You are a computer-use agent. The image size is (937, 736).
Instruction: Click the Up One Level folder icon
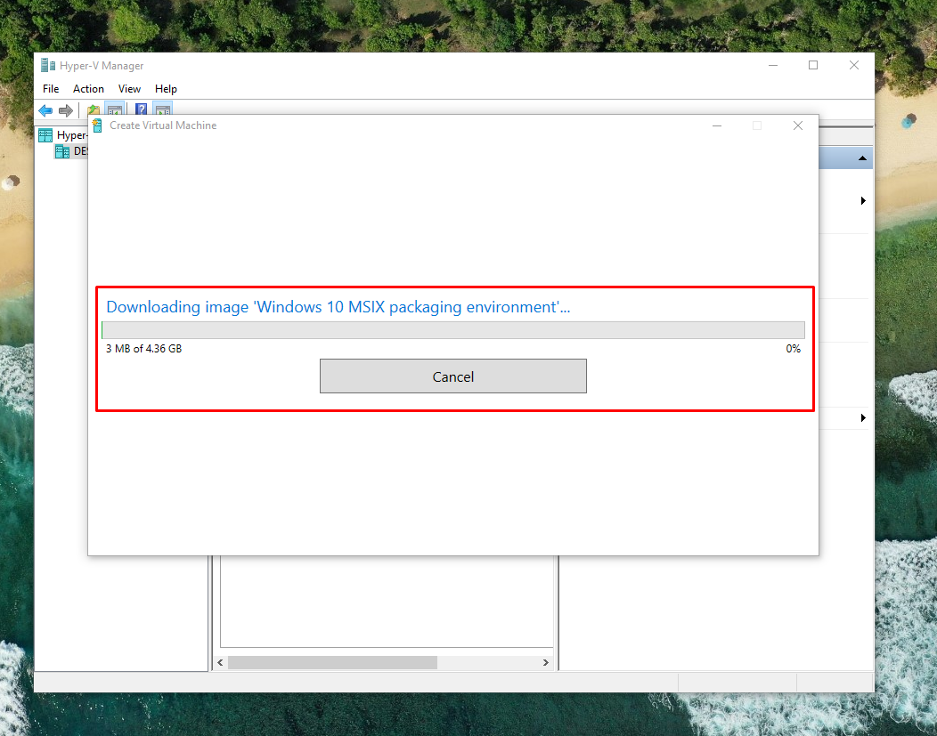click(93, 110)
